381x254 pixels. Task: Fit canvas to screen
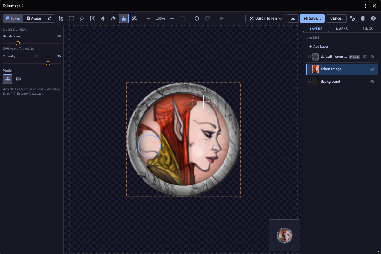[183, 18]
